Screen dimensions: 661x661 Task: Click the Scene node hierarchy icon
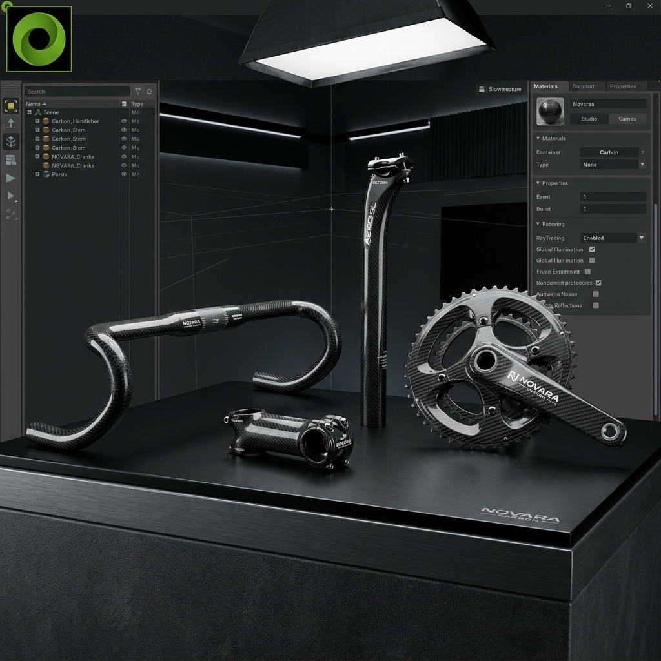click(x=38, y=112)
